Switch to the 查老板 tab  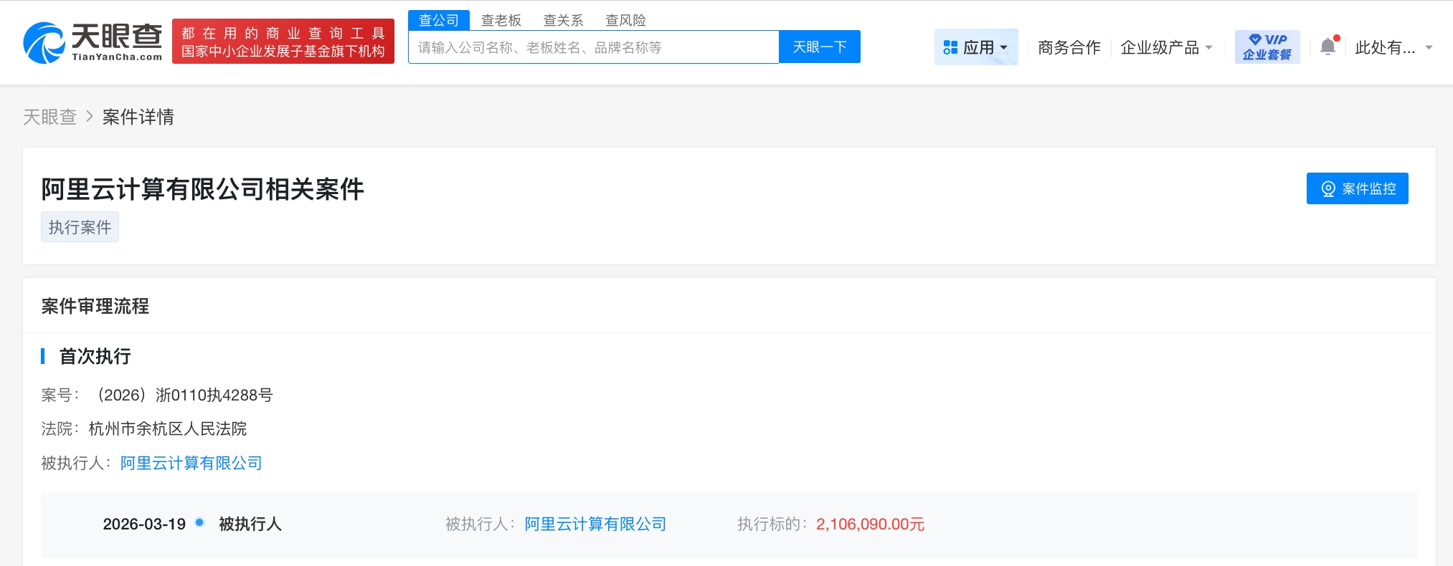(x=501, y=20)
